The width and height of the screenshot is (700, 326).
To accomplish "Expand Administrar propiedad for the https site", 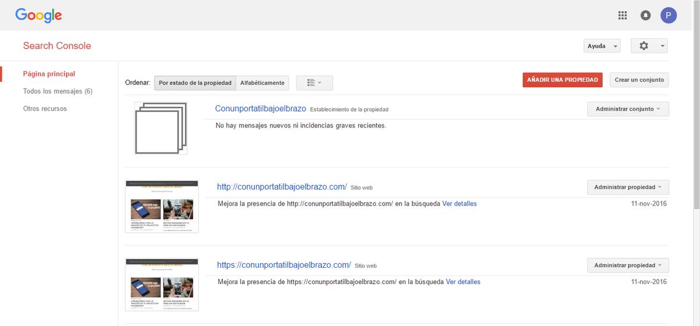I will [628, 265].
